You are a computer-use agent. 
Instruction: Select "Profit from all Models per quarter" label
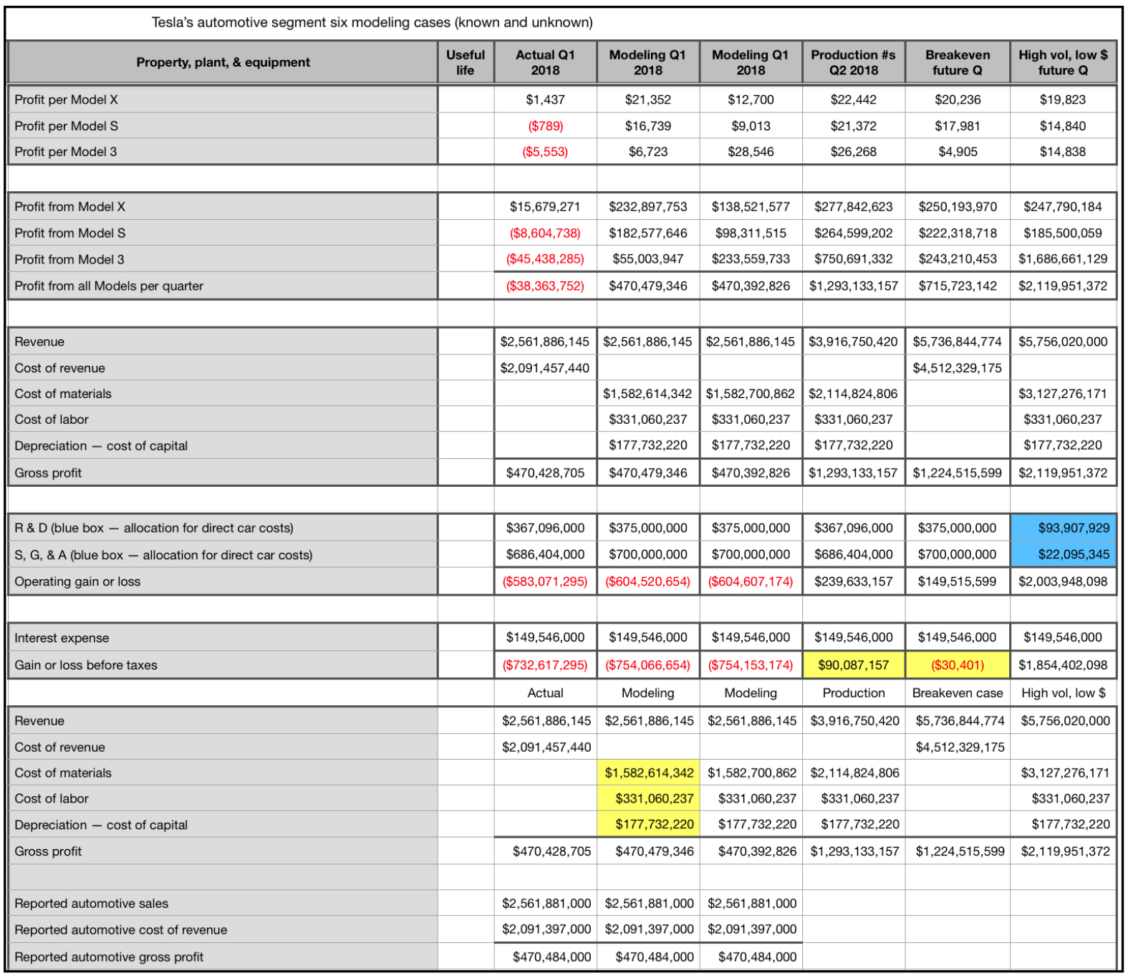pos(223,286)
